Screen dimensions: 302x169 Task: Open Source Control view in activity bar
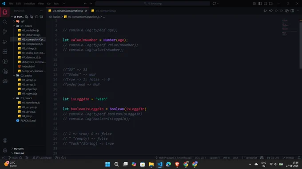tap(5, 32)
